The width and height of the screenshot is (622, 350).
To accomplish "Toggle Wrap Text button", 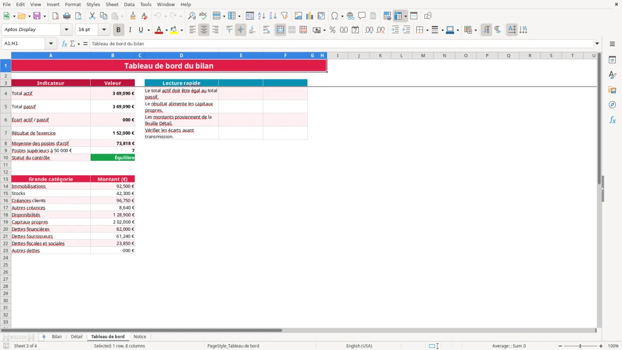I will coord(266,30).
